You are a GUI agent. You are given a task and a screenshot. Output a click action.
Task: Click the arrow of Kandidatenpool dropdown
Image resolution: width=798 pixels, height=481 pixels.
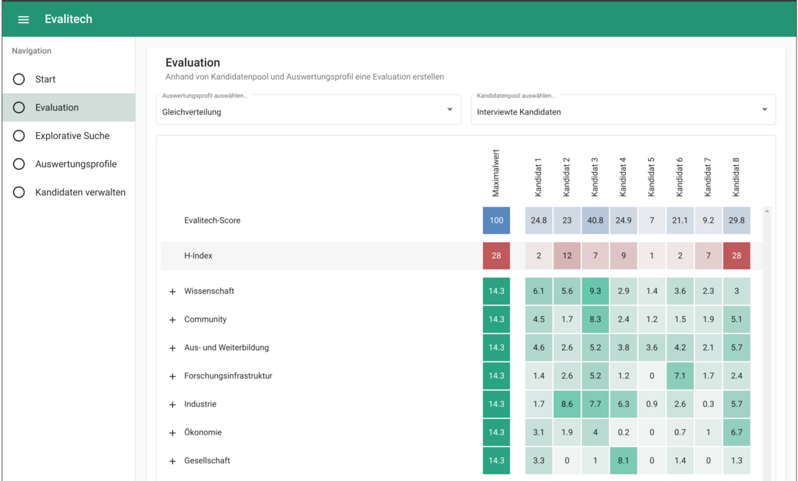pos(765,110)
